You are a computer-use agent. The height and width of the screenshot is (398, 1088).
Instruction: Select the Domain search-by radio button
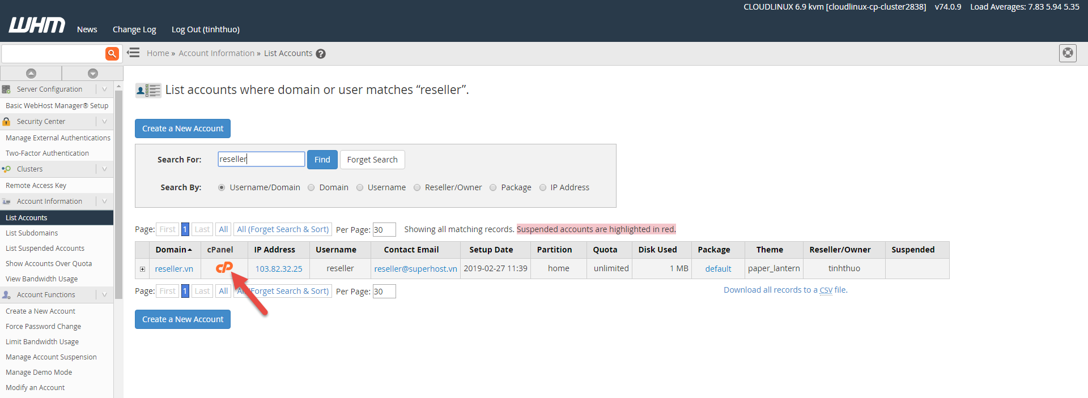(311, 187)
